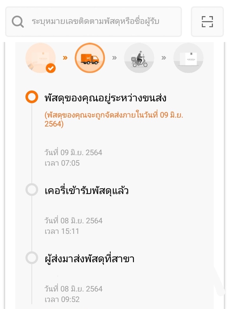Click the delivered parcel box step icon
This screenshot has height=309, width=229.
188,58
